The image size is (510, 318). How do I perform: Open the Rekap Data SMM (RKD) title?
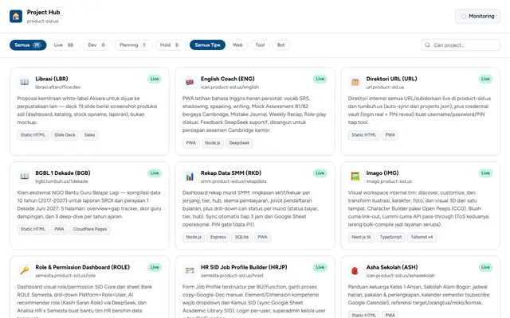[x=231, y=173]
